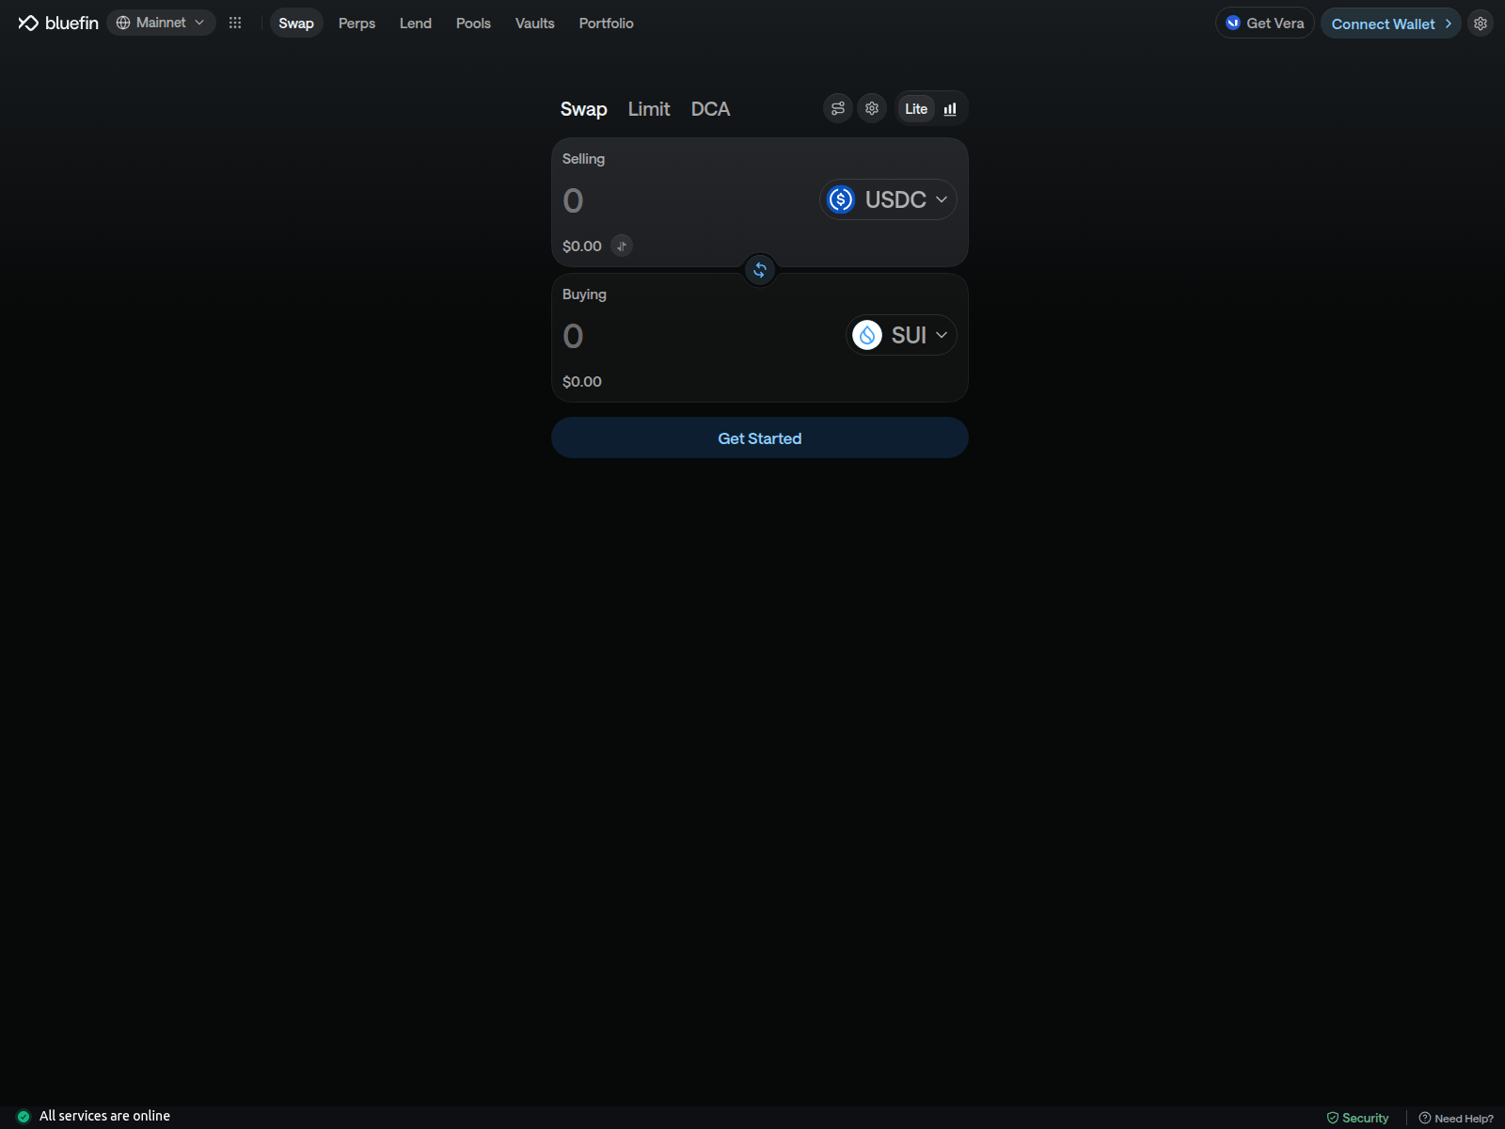Click 'All services are online' text

tap(104, 1116)
